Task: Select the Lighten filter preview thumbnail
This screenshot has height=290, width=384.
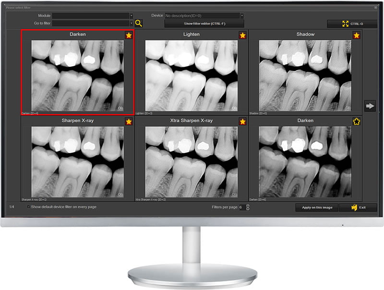Action: tap(191, 76)
